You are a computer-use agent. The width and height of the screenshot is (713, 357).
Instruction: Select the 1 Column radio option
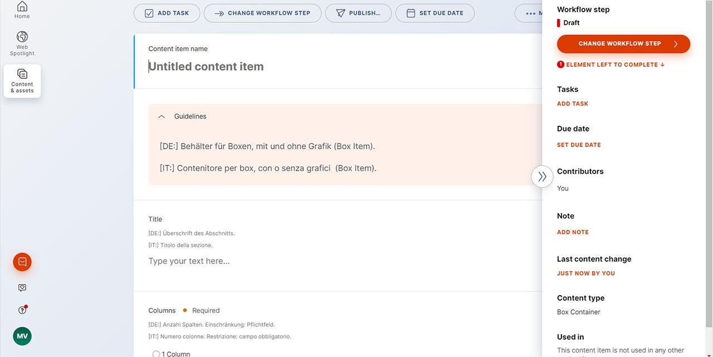[156, 354]
